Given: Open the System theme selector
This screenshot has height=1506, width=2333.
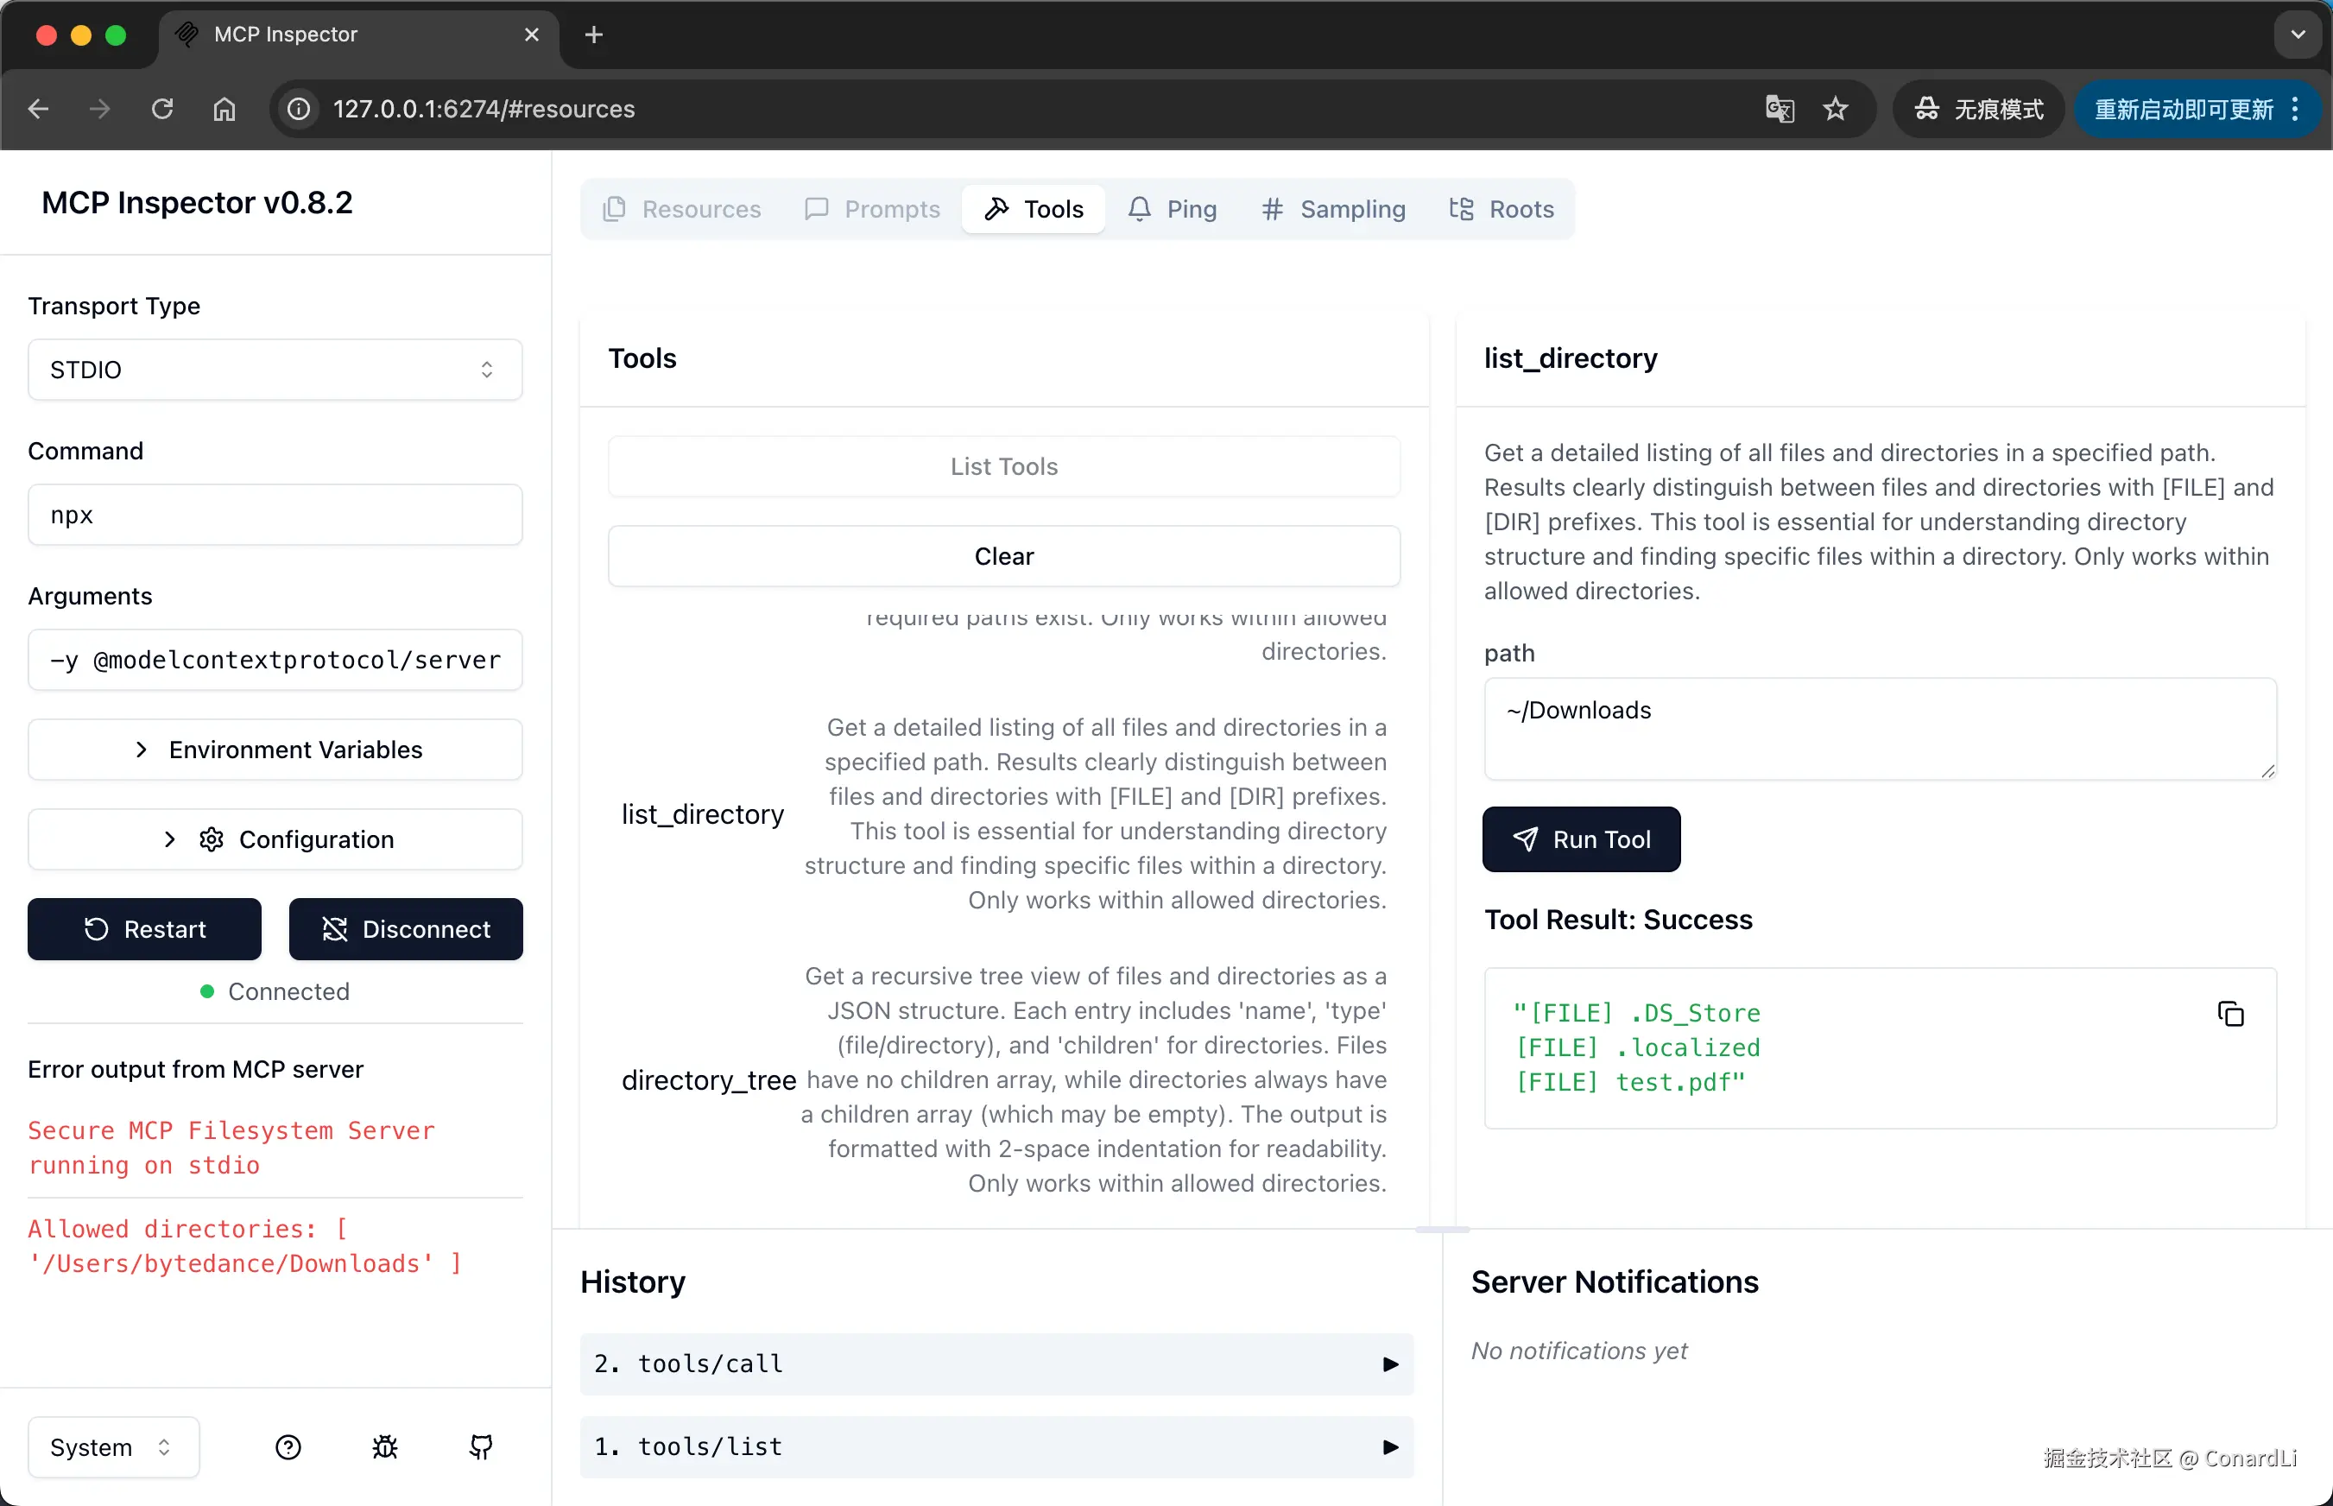Looking at the screenshot, I should tap(112, 1446).
